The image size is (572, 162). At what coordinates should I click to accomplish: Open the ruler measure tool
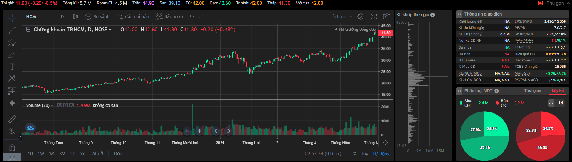coord(12,119)
